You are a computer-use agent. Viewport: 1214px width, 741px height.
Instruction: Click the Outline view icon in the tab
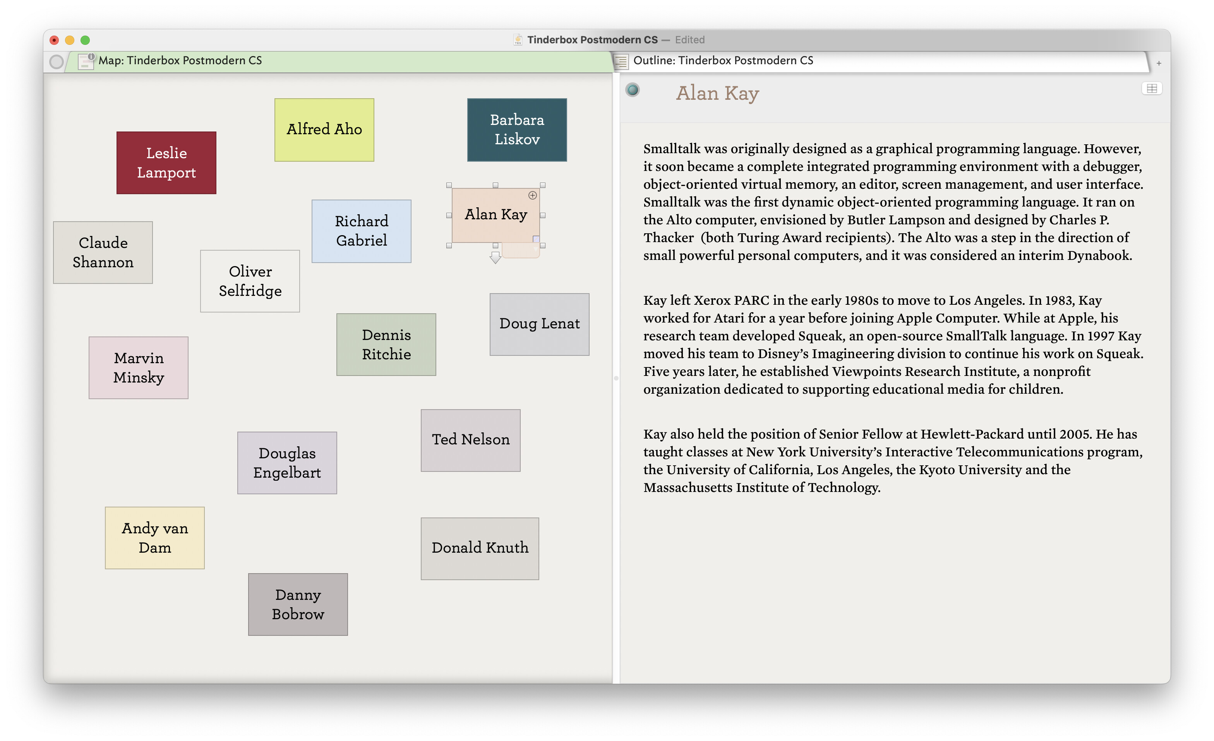[621, 61]
